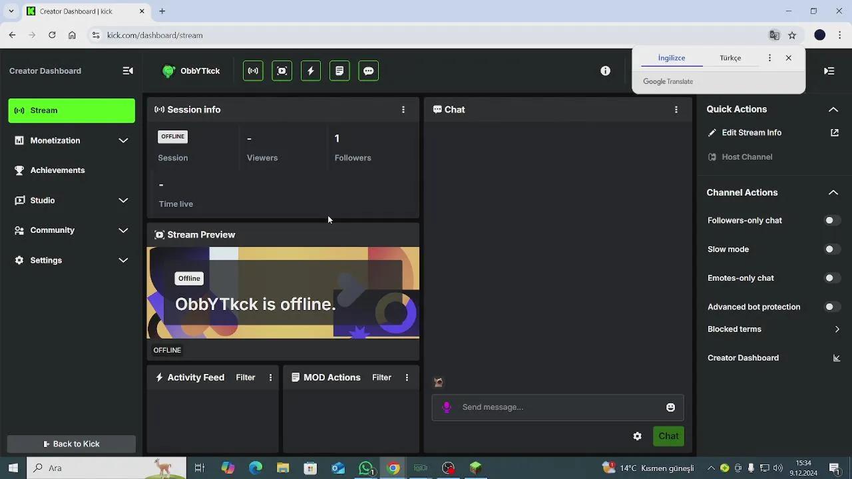Toggle the MOD Actions panel icon
The height and width of the screenshot is (479, 852).
pos(339,71)
